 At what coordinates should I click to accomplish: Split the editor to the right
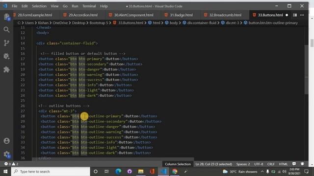295,15
